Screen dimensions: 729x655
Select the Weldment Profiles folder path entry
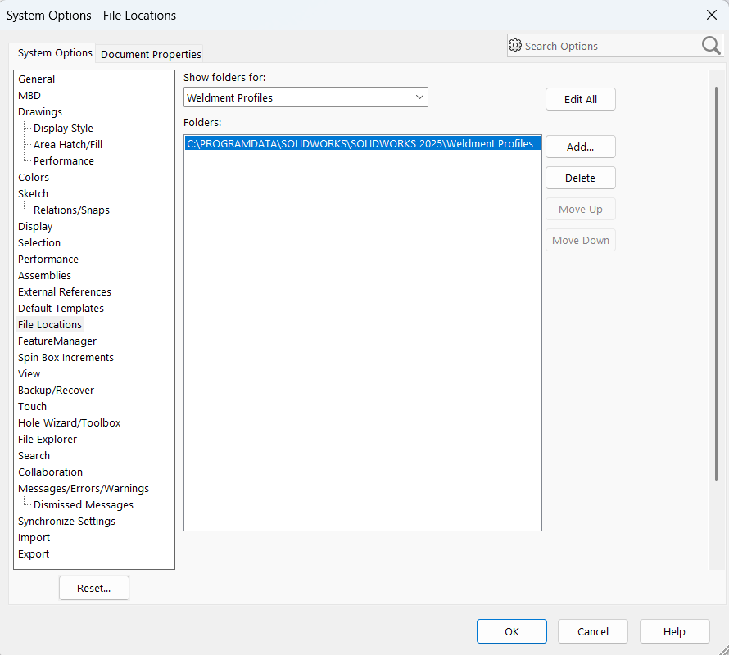(x=363, y=142)
